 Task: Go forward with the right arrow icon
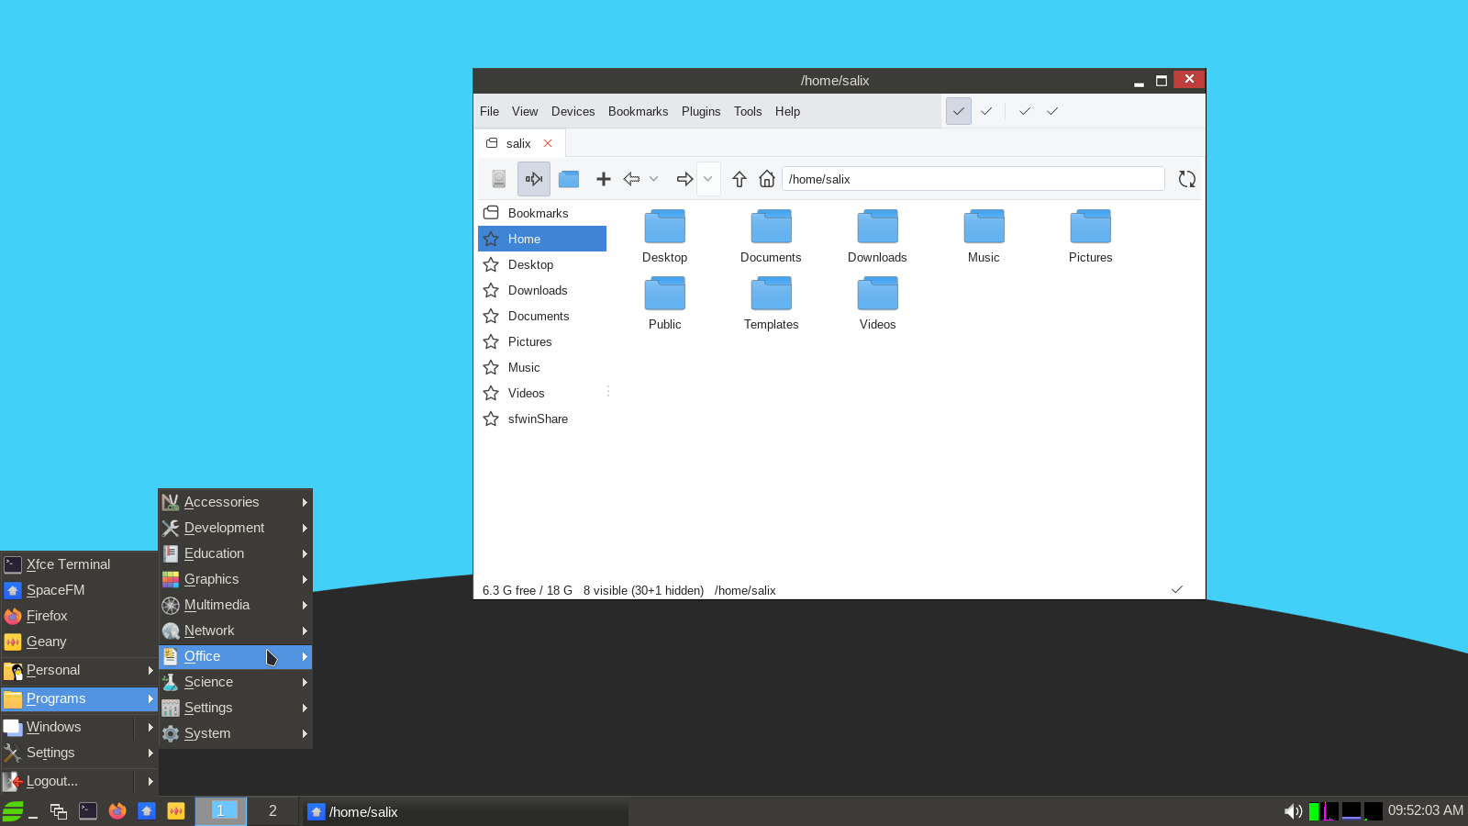tap(684, 179)
